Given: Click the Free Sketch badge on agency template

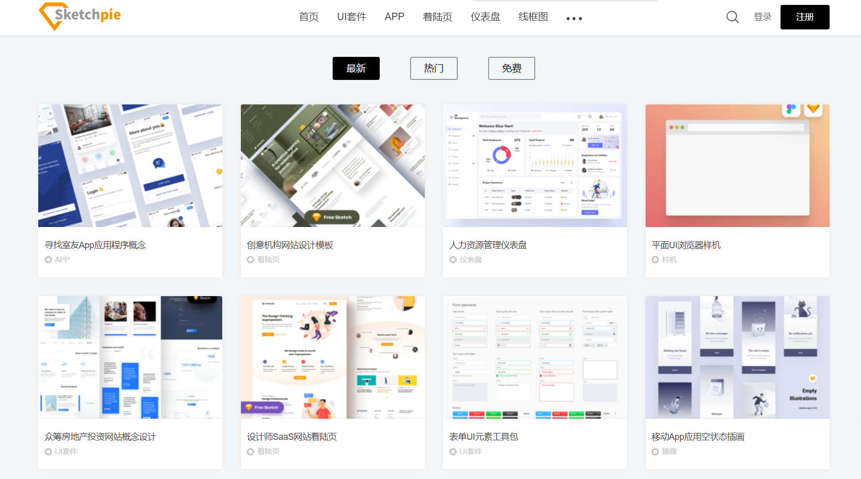Looking at the screenshot, I should click(332, 217).
